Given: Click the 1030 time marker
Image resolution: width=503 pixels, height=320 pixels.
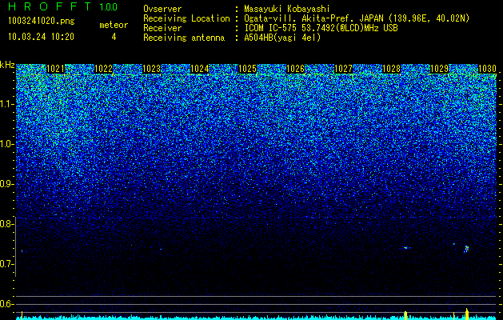Looking at the screenshot, I should point(487,69).
